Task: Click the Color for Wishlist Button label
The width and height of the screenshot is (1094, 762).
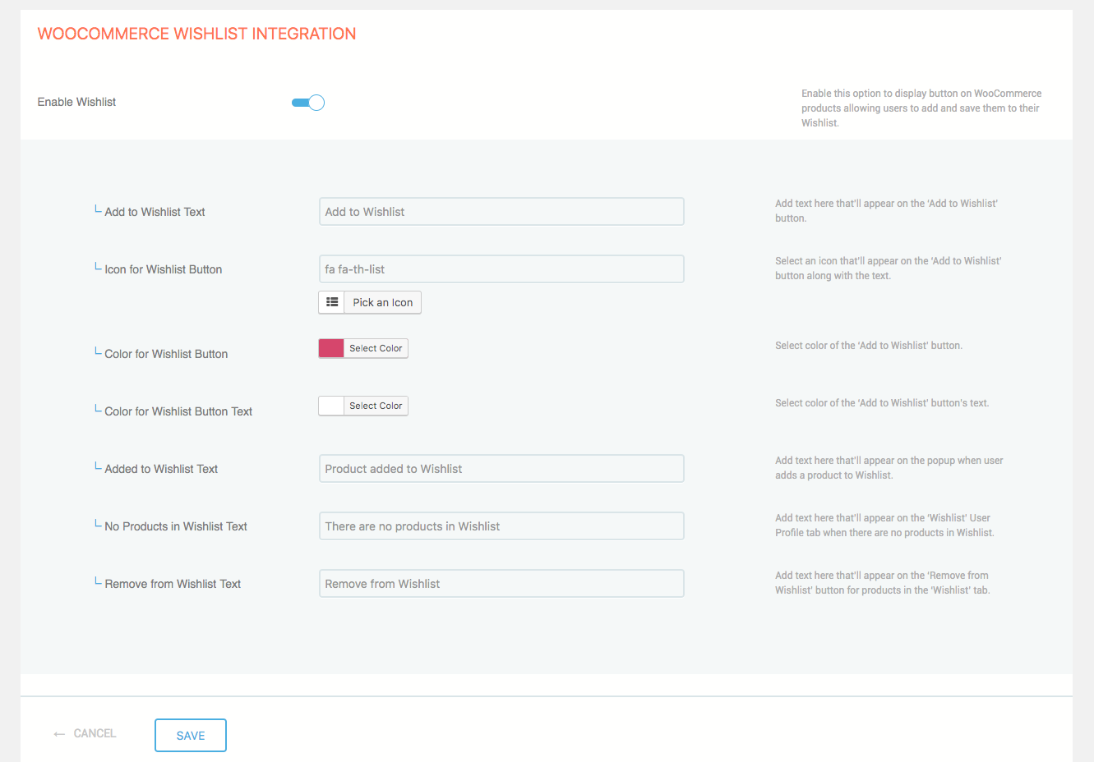Action: [x=166, y=354]
